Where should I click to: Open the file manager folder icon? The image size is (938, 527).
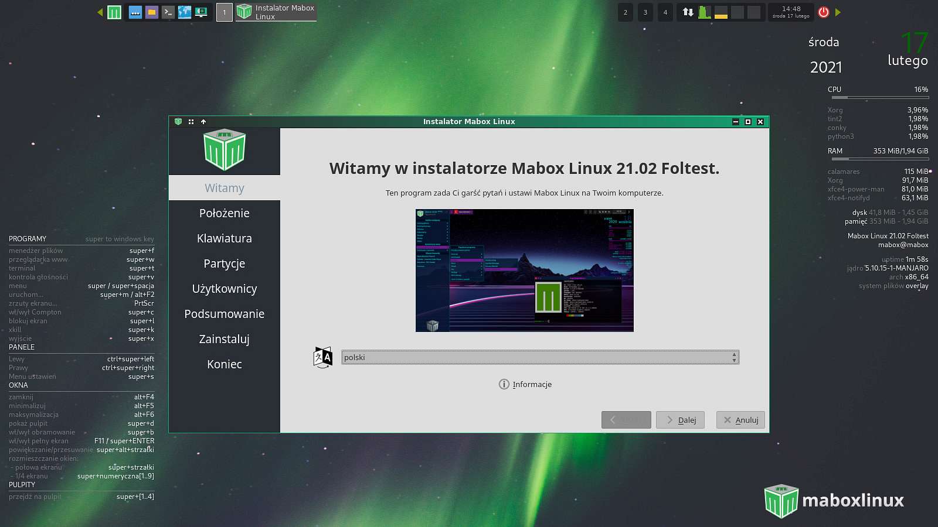[x=152, y=12]
